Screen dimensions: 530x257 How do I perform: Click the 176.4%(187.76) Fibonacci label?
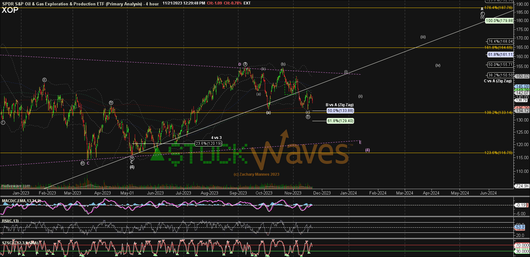point(498,7)
